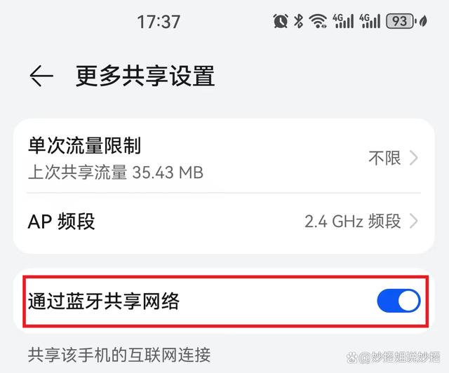The width and height of the screenshot is (449, 373).
Task: Tap the leaf power-saving icon
Action: pos(423,21)
